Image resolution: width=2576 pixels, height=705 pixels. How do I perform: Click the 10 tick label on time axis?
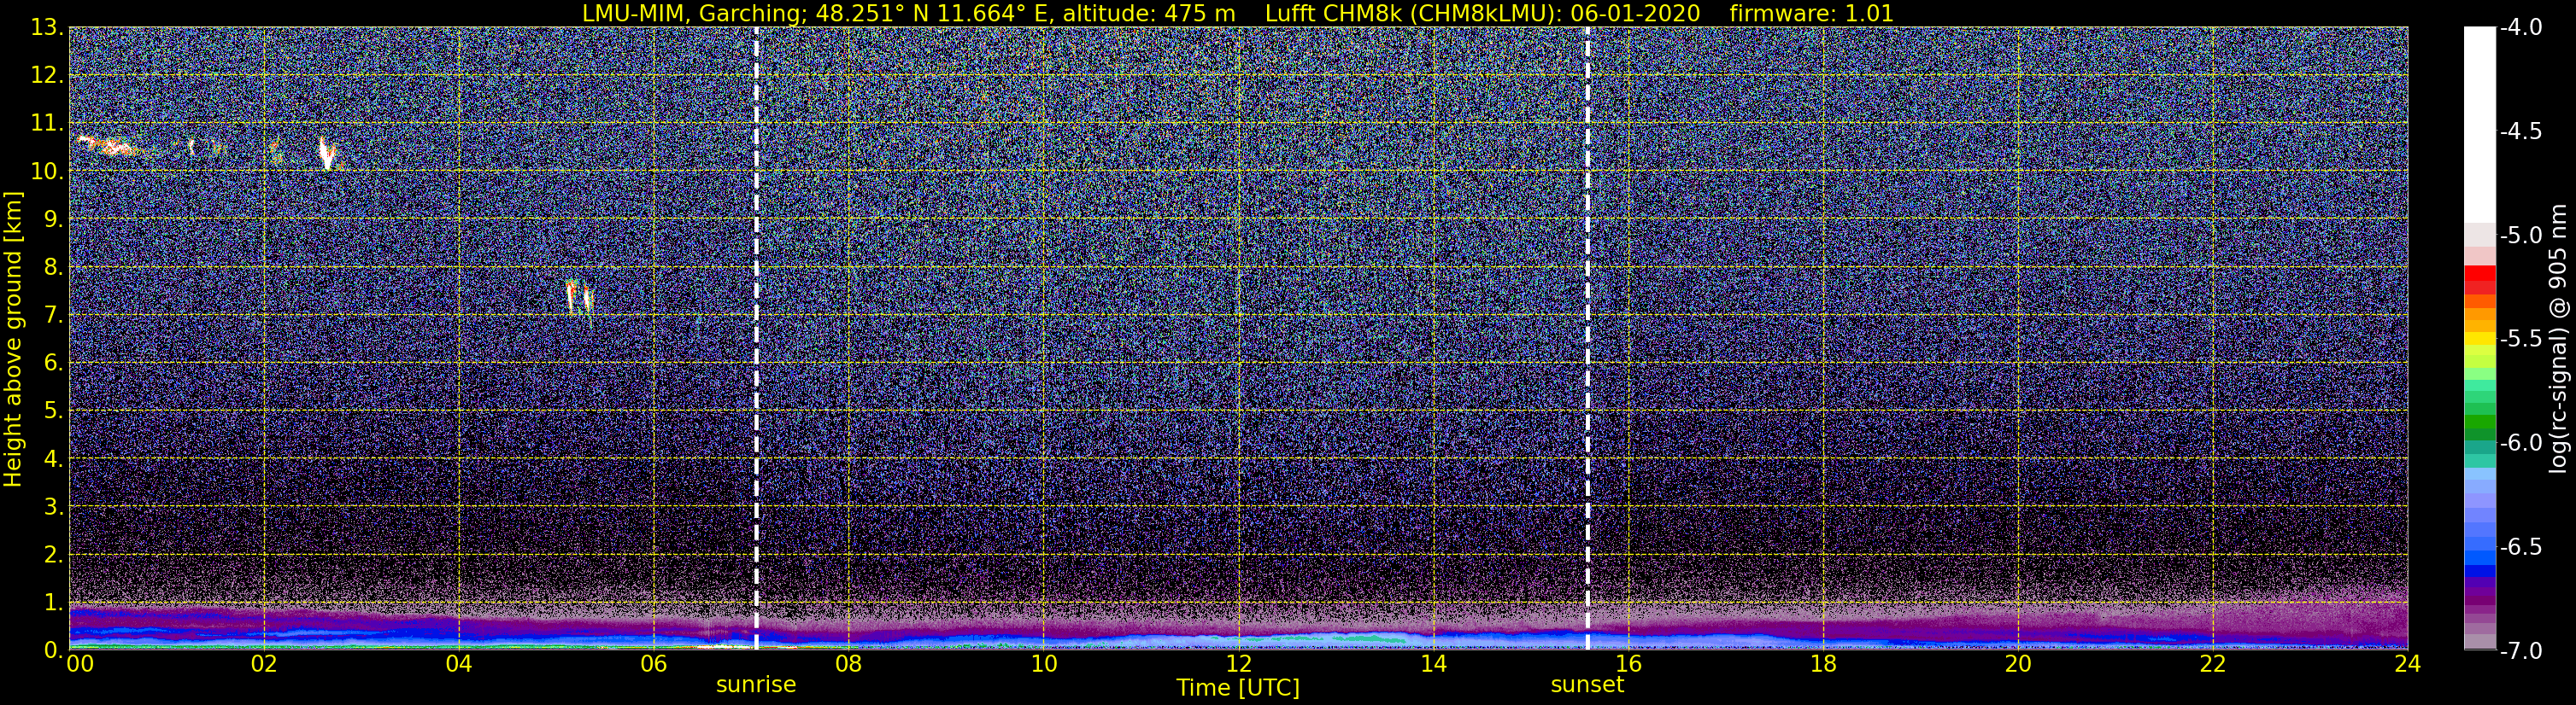point(1043,665)
